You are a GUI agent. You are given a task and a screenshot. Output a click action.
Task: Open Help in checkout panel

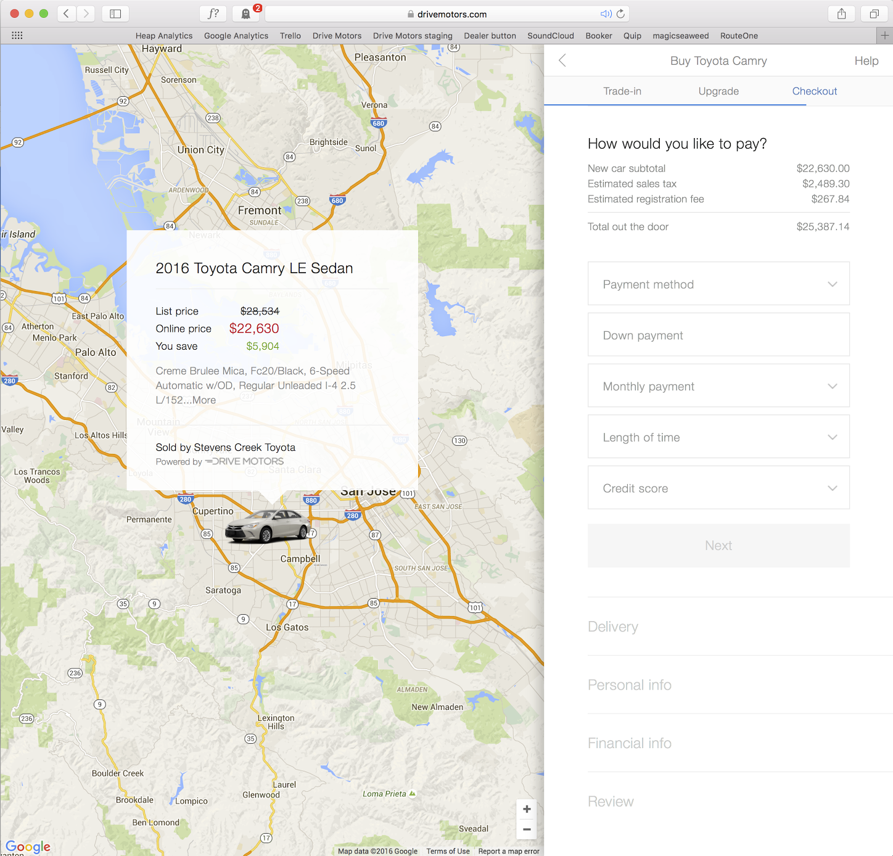pos(866,60)
